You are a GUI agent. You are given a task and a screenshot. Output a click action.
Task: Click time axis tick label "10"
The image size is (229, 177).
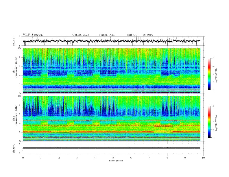pos(203,158)
